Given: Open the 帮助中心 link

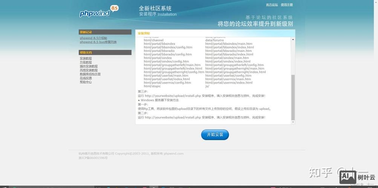Looking at the screenshot, I should pyautogui.click(x=86, y=82).
